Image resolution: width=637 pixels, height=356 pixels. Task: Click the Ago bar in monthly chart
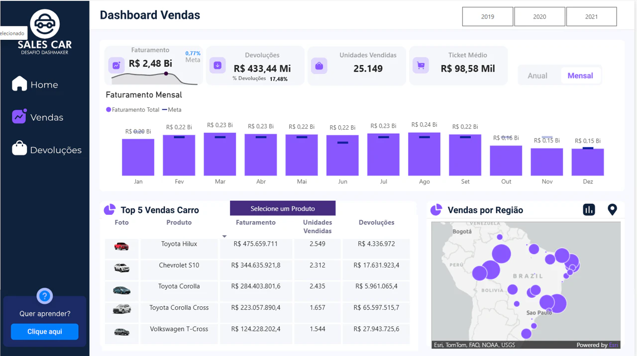coord(424,154)
